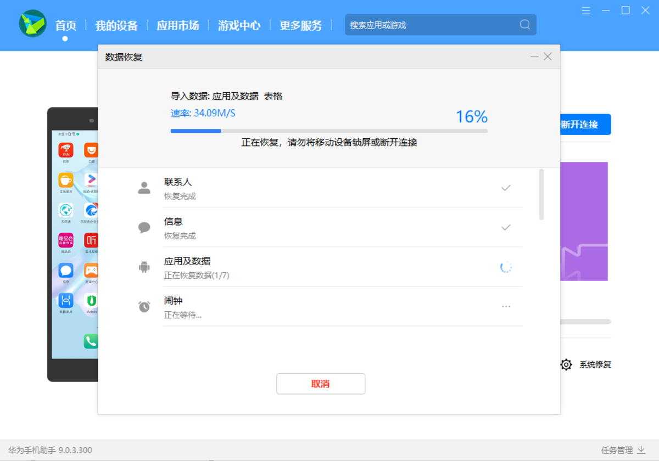The width and height of the screenshot is (659, 461).
Task: Open the ellipsis options beside waiting 闹钟
Action: click(505, 307)
